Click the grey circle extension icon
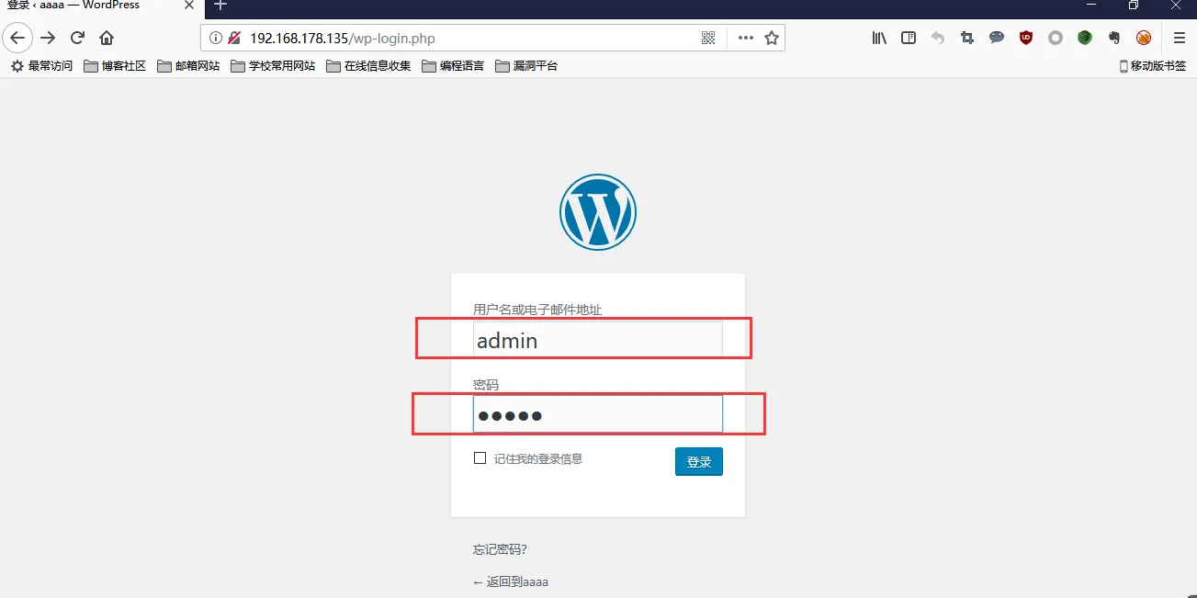The width and height of the screenshot is (1197, 598). click(x=1056, y=38)
